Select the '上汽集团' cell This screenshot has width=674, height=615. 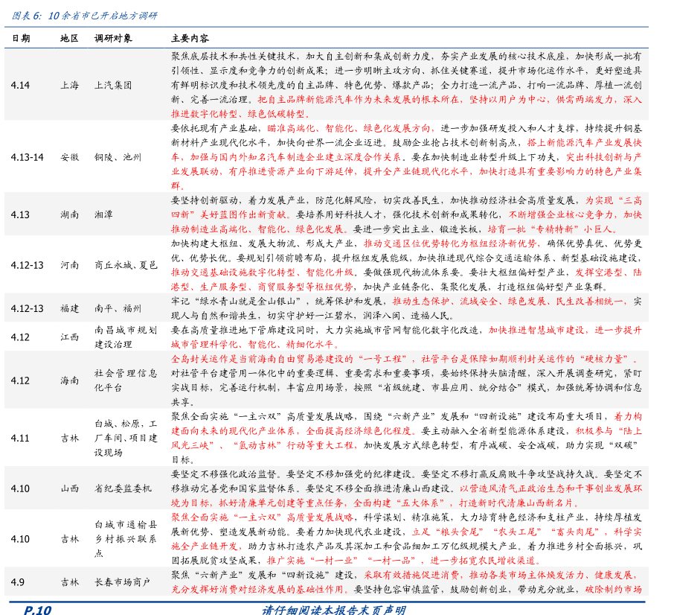pyautogui.click(x=113, y=85)
